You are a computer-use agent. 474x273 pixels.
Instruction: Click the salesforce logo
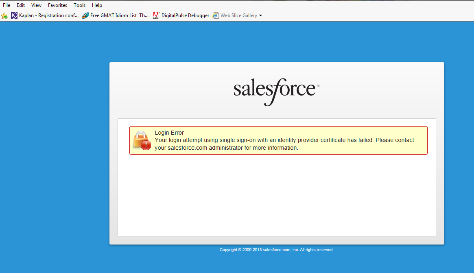coord(276,90)
